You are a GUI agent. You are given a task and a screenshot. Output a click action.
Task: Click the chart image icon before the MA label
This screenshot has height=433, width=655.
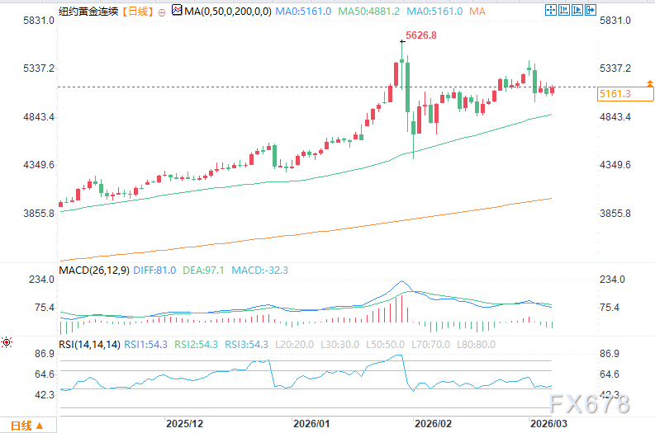tap(176, 11)
